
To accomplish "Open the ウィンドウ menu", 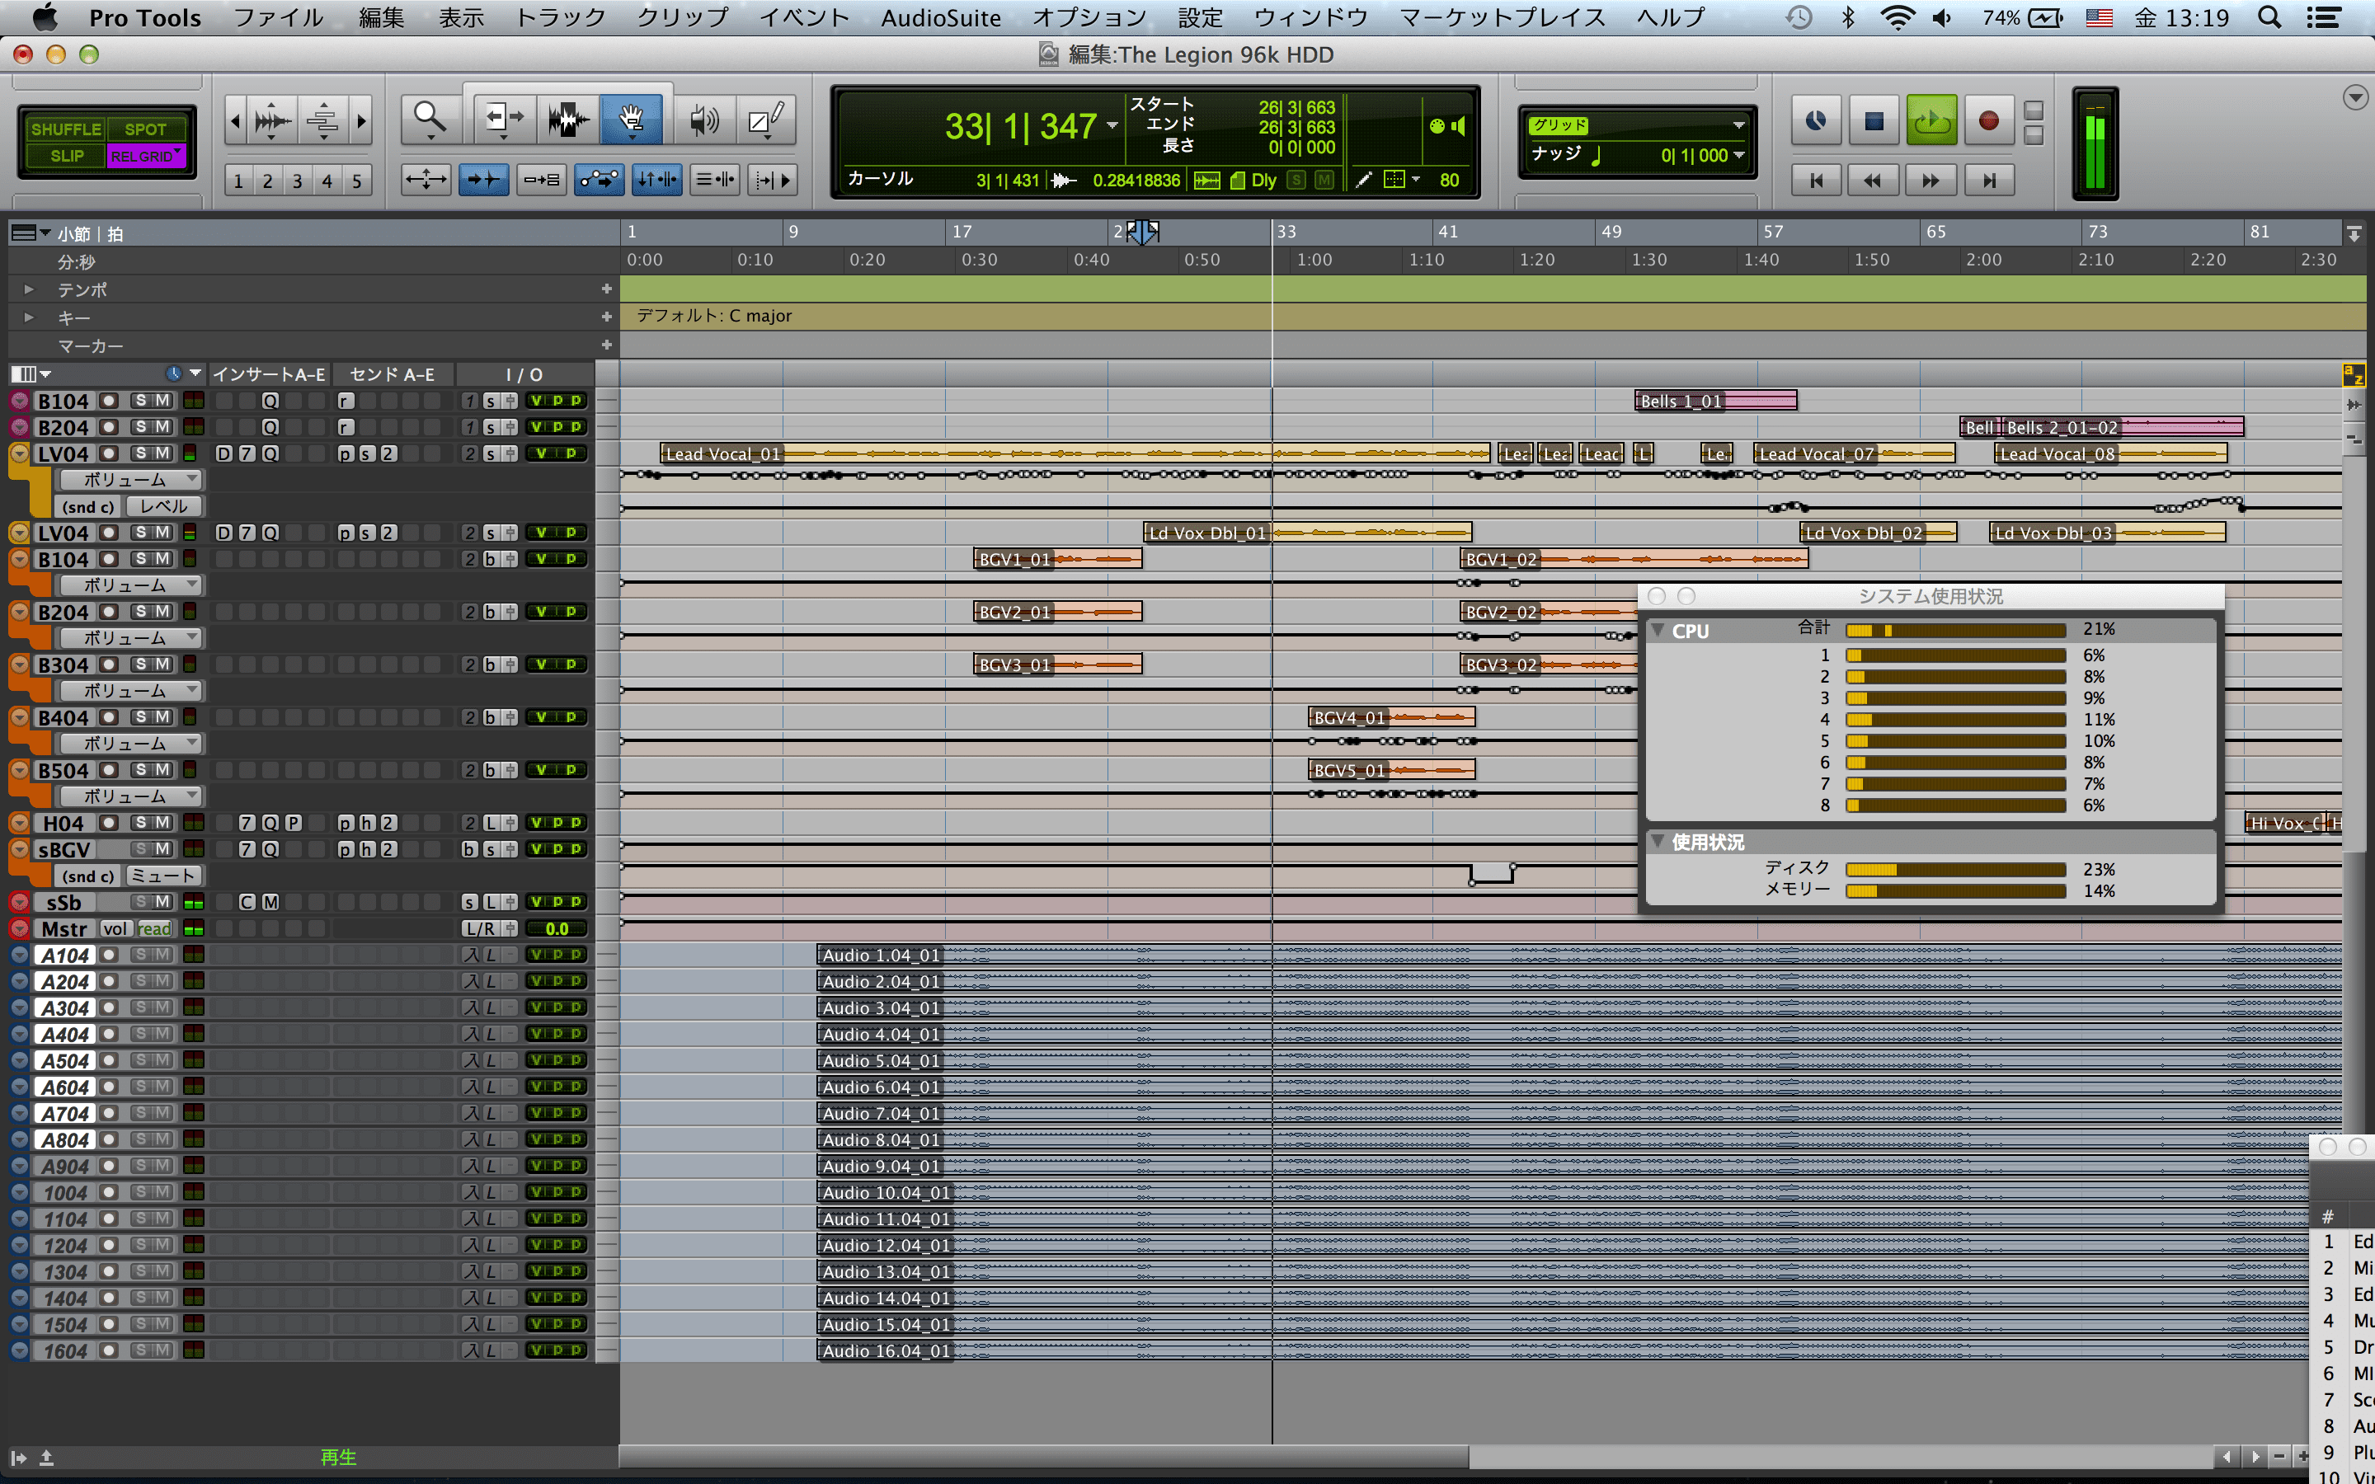I will click(x=1310, y=17).
